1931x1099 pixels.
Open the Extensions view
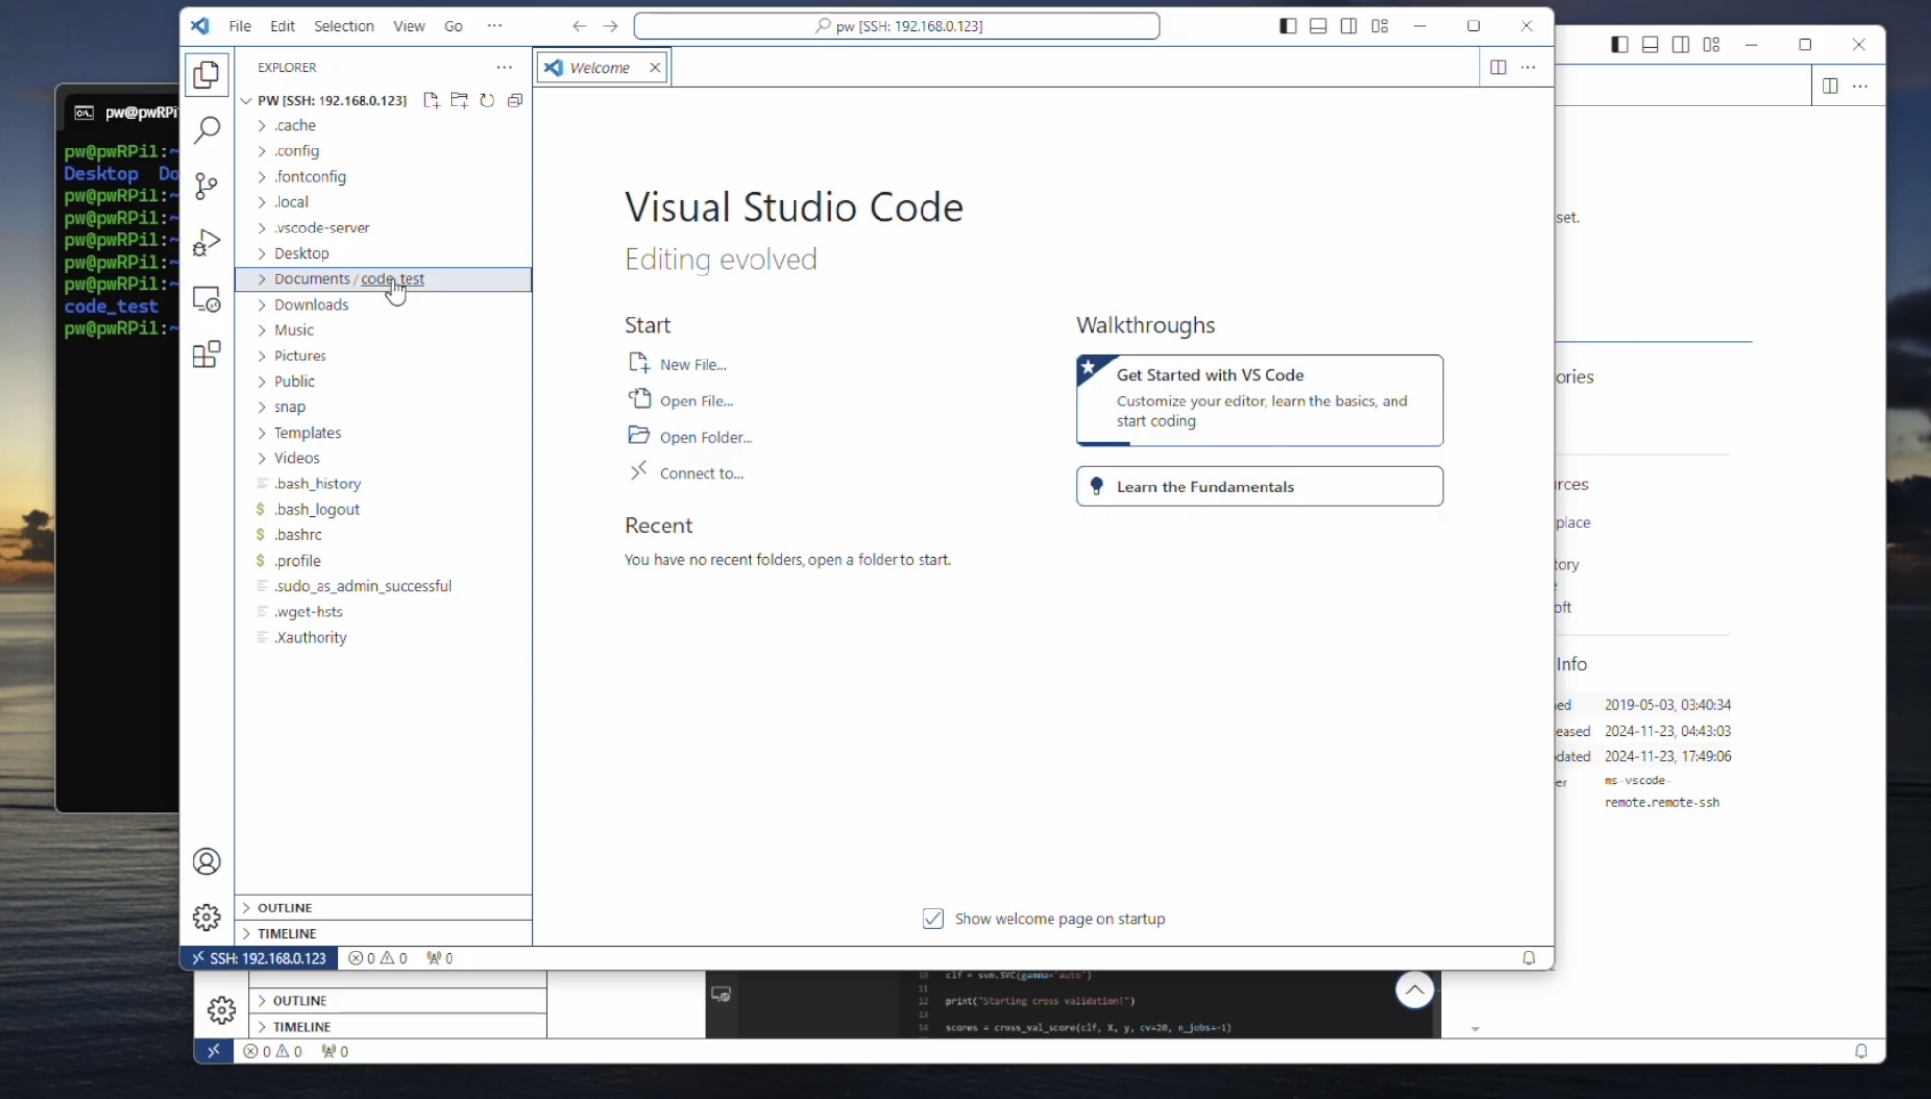206,355
